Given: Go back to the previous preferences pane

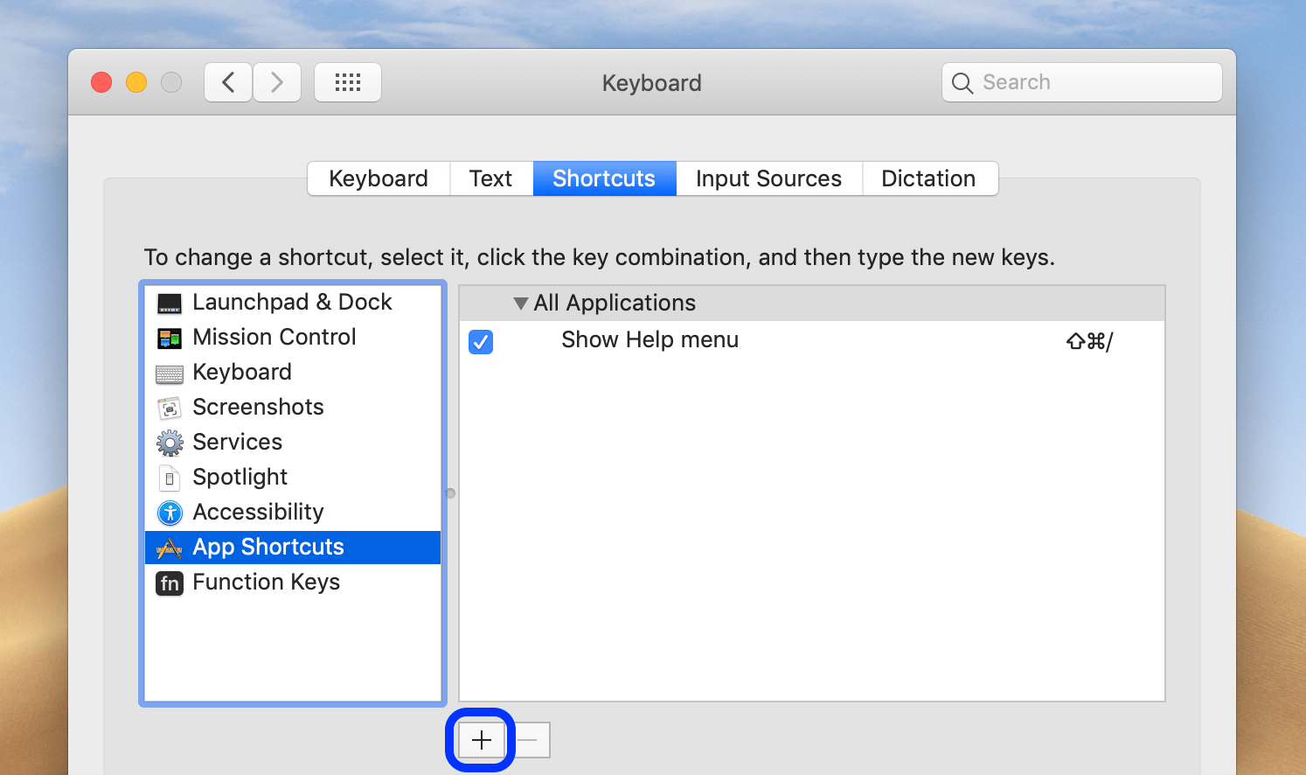Looking at the screenshot, I should click(227, 81).
